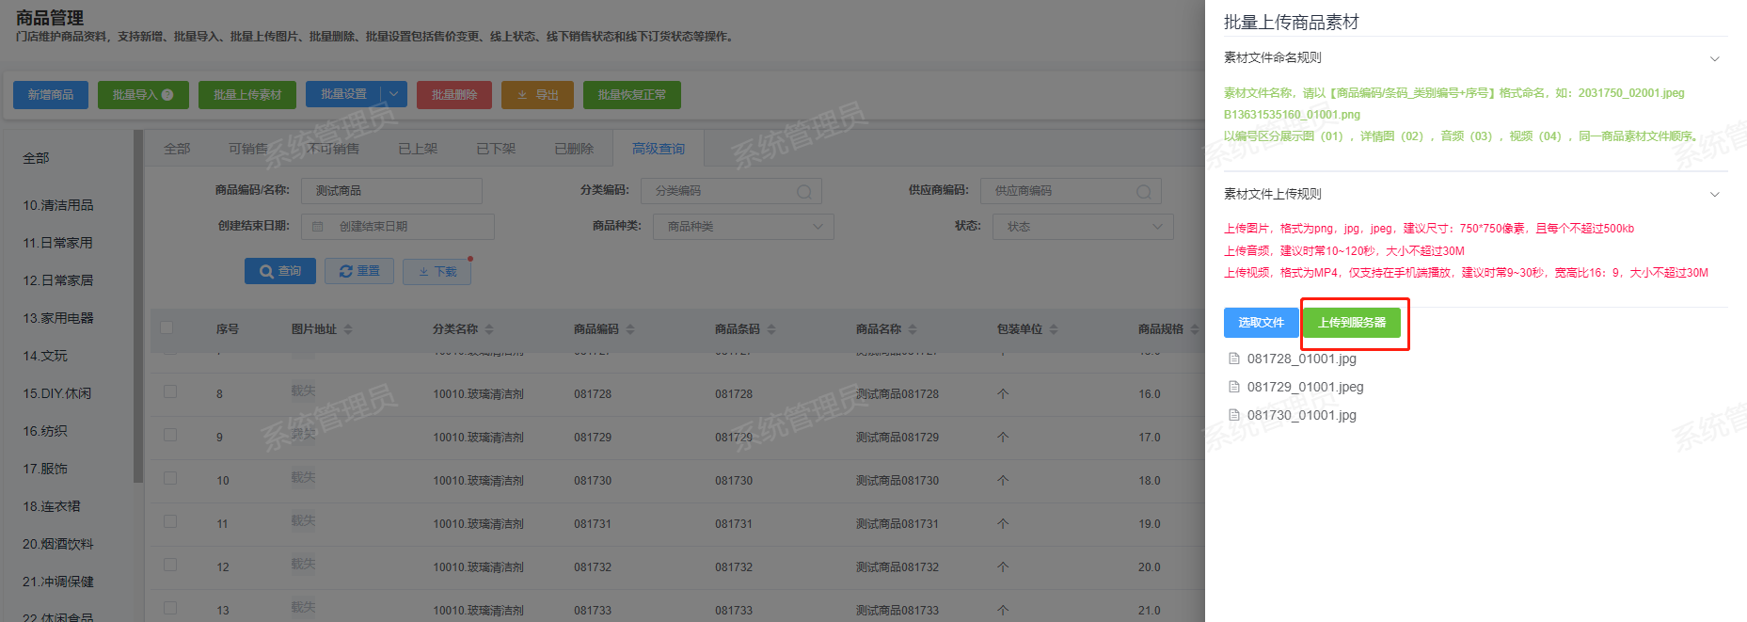
Task: Collapse the 素材文件上传规则 section
Action: 1714,195
